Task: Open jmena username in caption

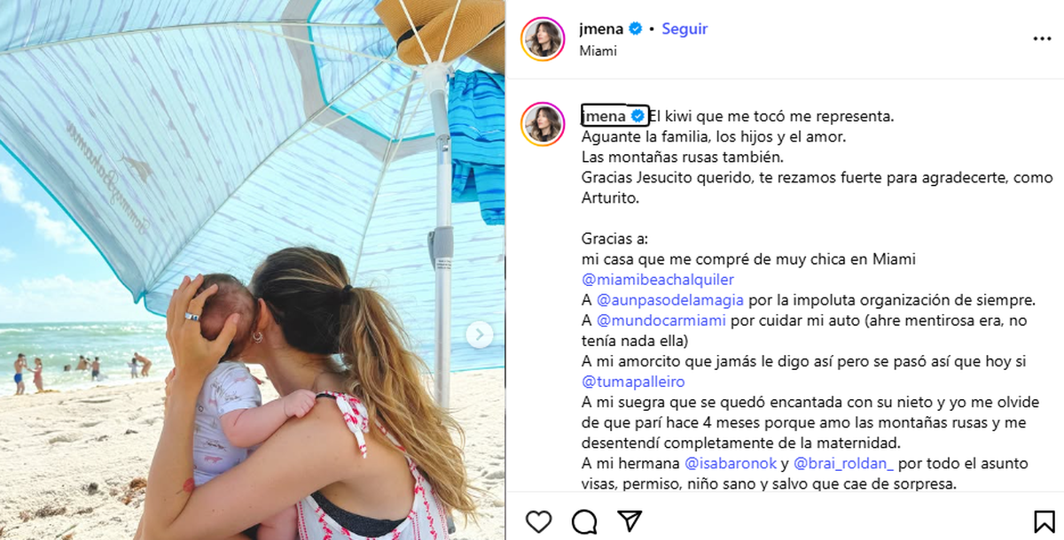Action: click(x=604, y=116)
